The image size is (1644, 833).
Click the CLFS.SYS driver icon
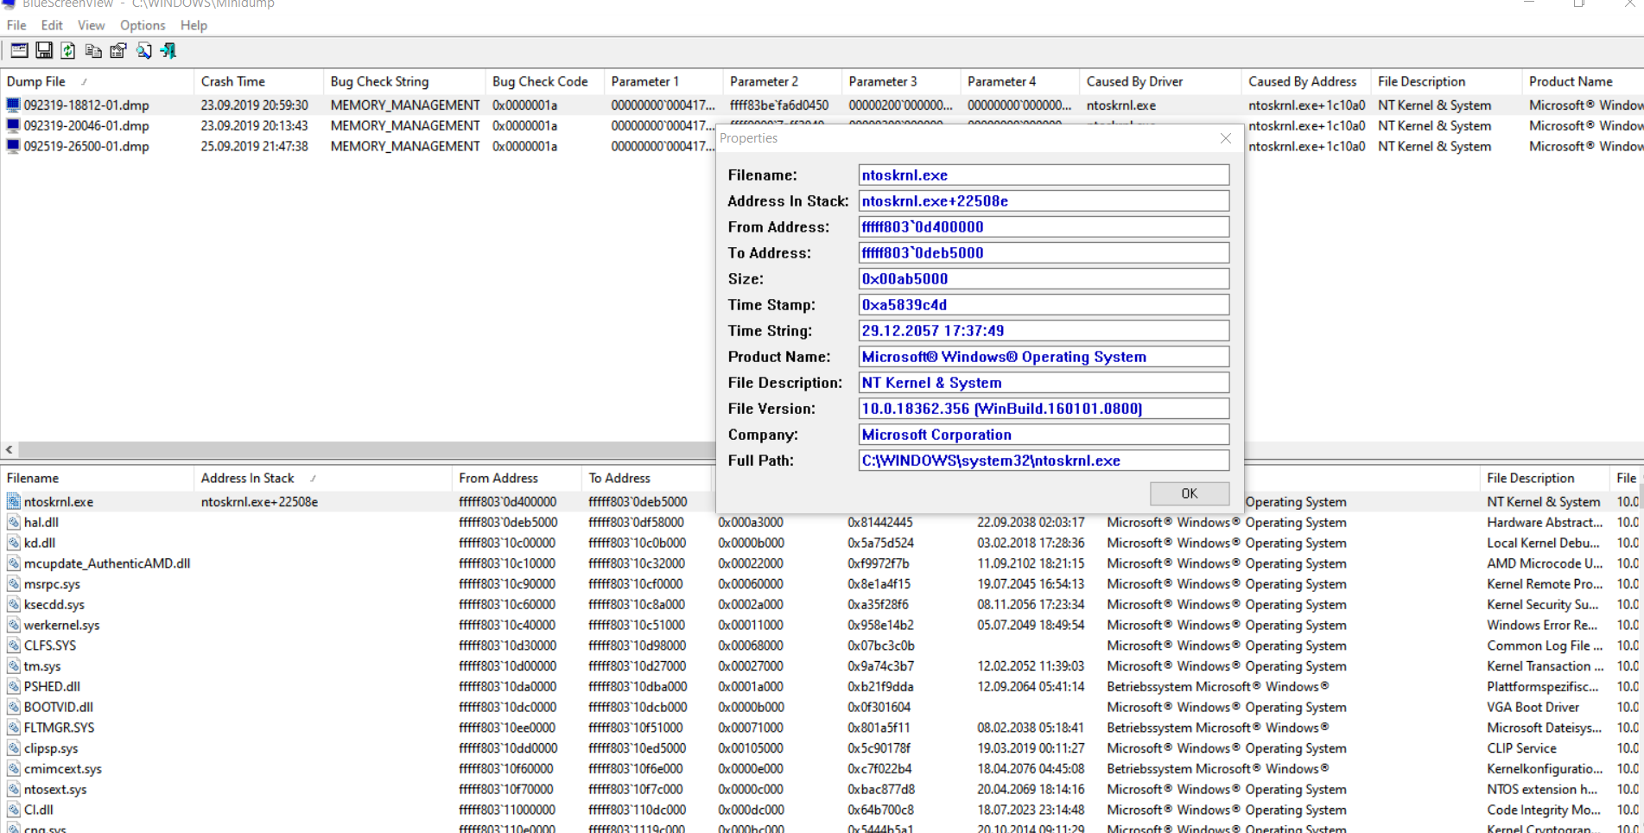tap(14, 645)
